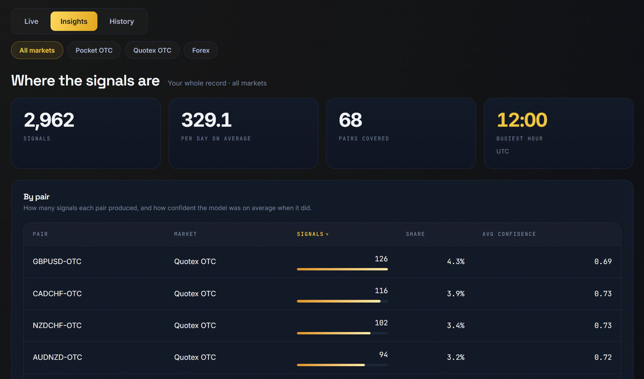This screenshot has width=644, height=379.
Task: Click the UTC label in busiest hour card
Action: 503,151
